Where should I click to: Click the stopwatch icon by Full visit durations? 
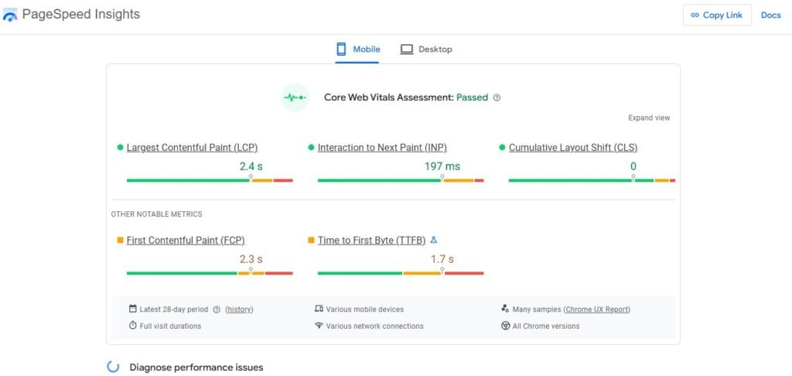pos(133,326)
